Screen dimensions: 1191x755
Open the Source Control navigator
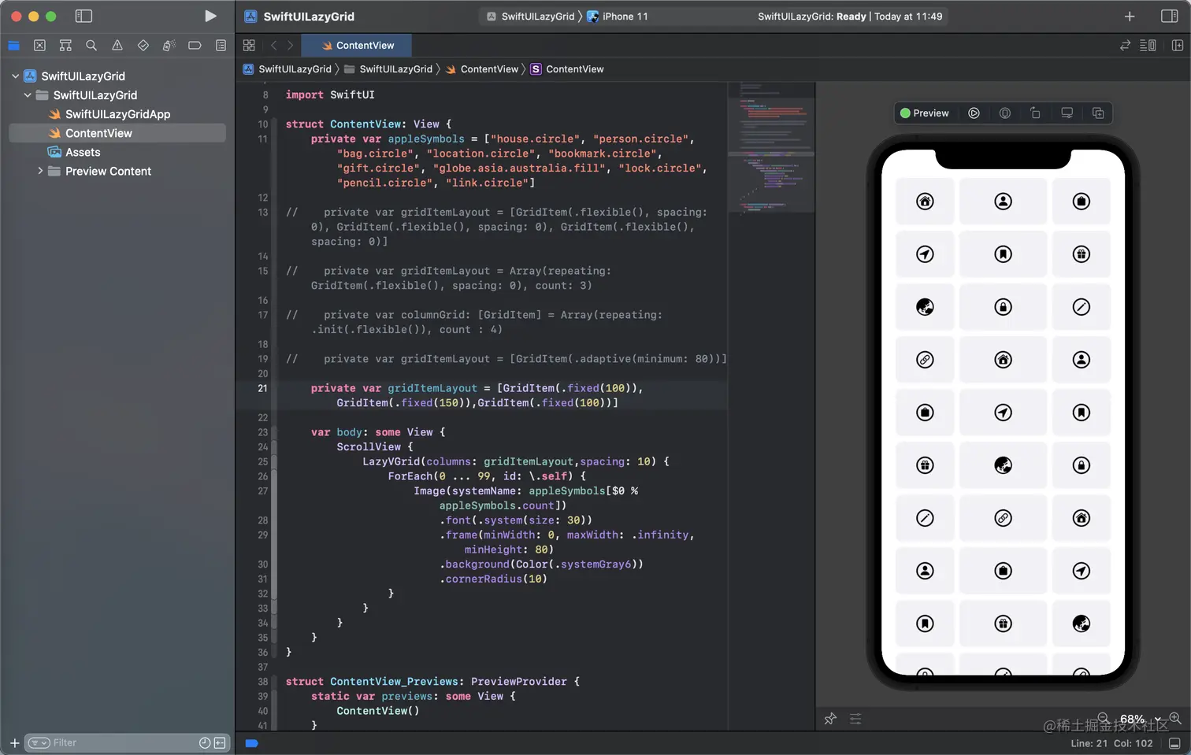[x=40, y=46]
